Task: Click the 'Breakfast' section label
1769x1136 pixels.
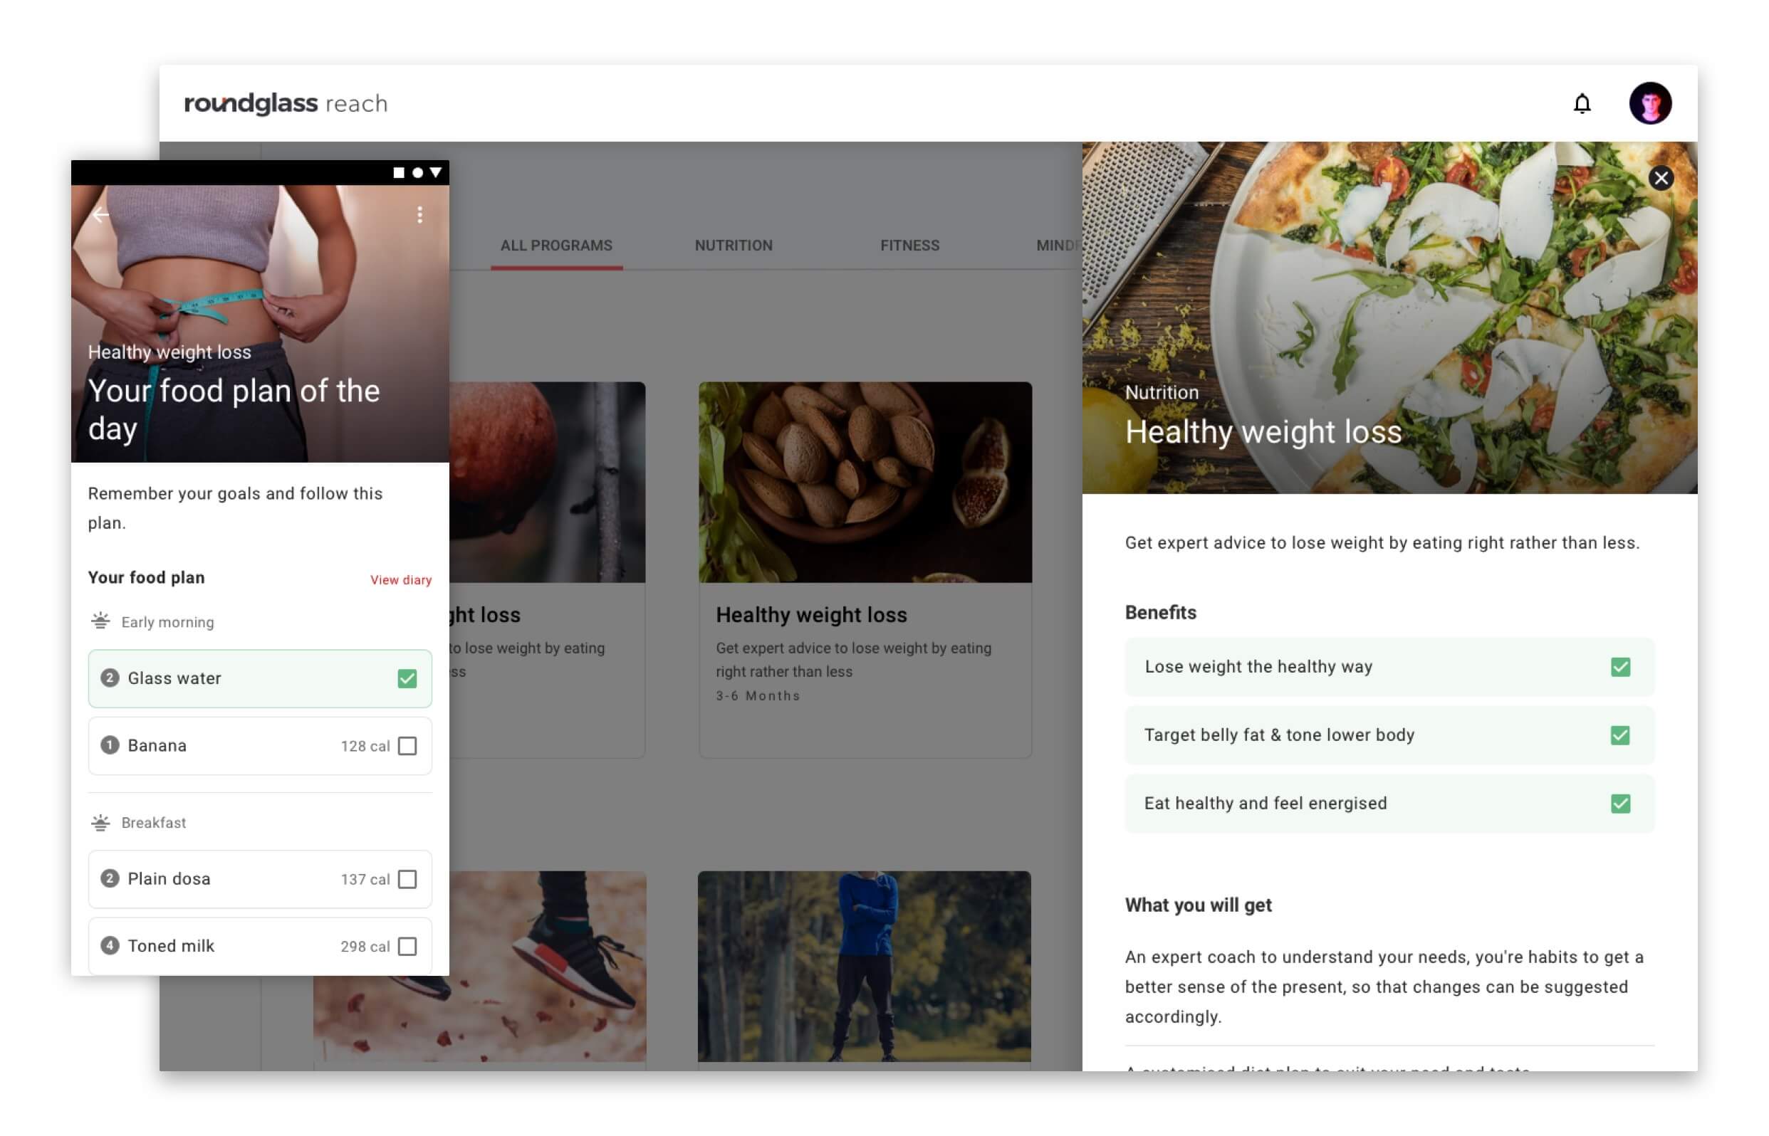Action: (154, 822)
